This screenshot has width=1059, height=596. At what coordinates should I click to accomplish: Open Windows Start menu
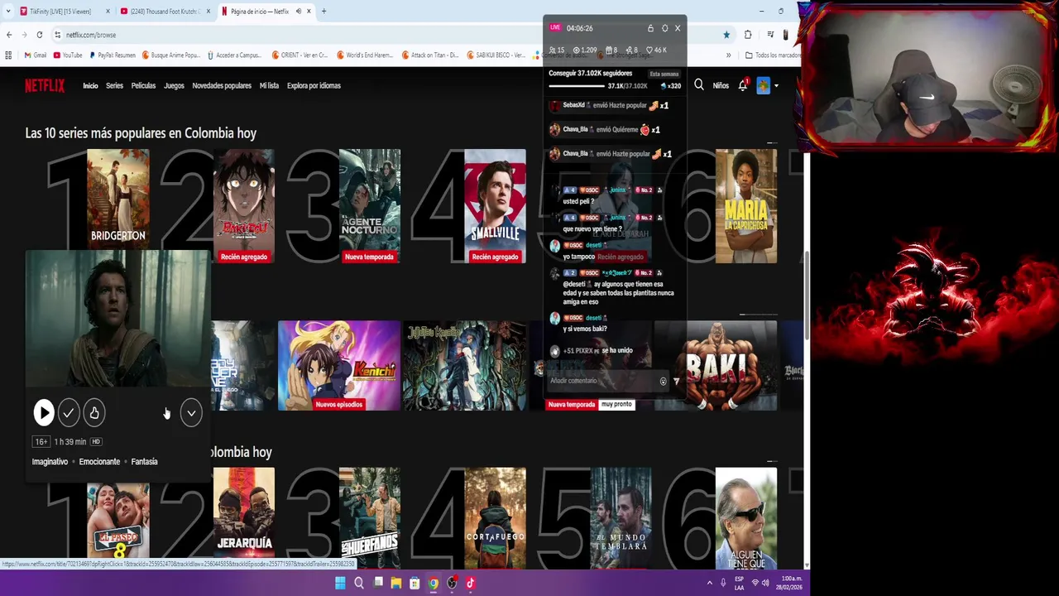point(340,583)
